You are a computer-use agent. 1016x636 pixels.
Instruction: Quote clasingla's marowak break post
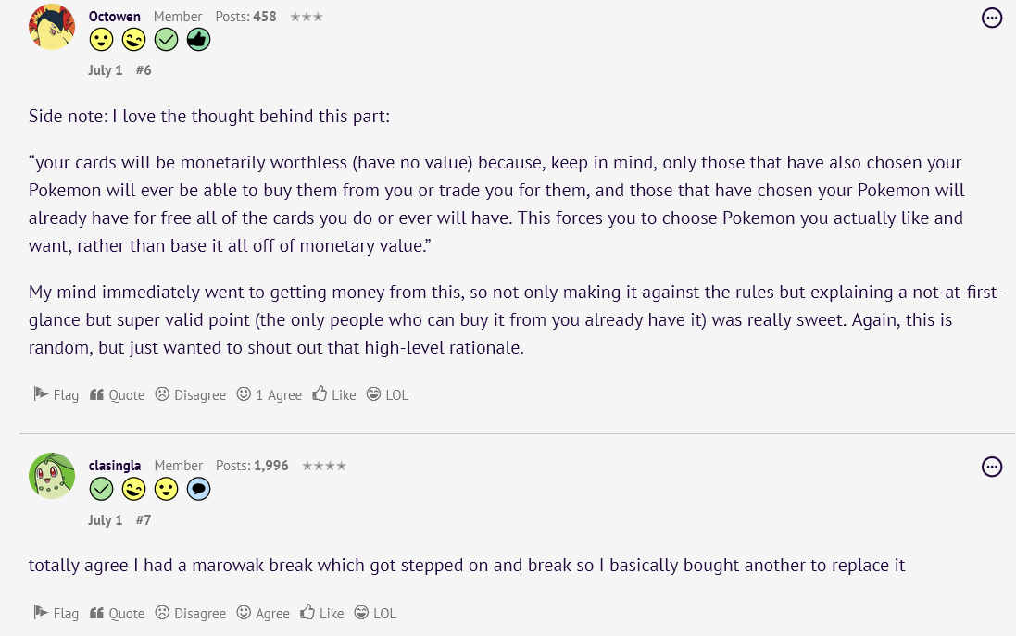(117, 613)
